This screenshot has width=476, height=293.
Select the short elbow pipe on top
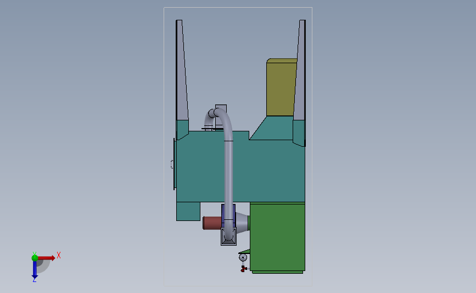(210, 119)
